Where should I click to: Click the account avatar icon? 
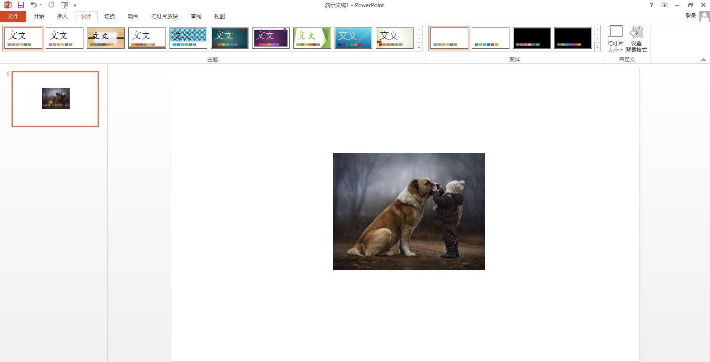[704, 16]
